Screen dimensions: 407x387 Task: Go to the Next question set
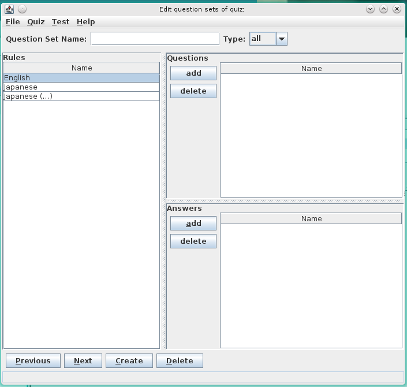[83, 361]
